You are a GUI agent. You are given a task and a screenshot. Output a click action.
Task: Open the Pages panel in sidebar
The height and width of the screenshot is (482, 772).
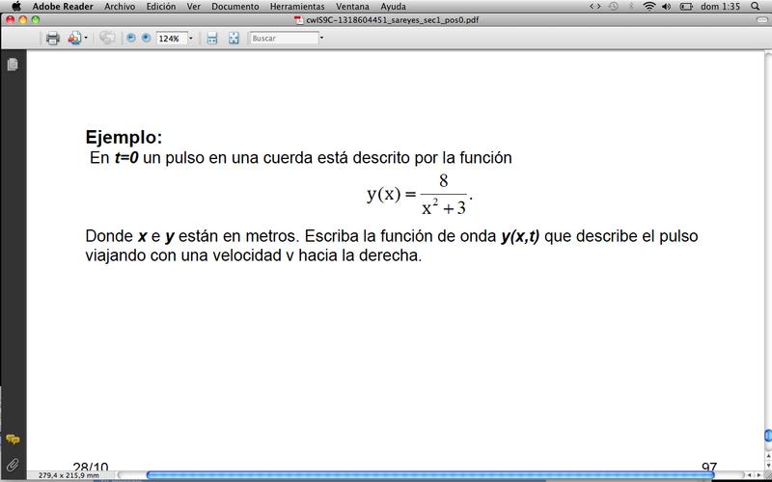[x=13, y=65]
